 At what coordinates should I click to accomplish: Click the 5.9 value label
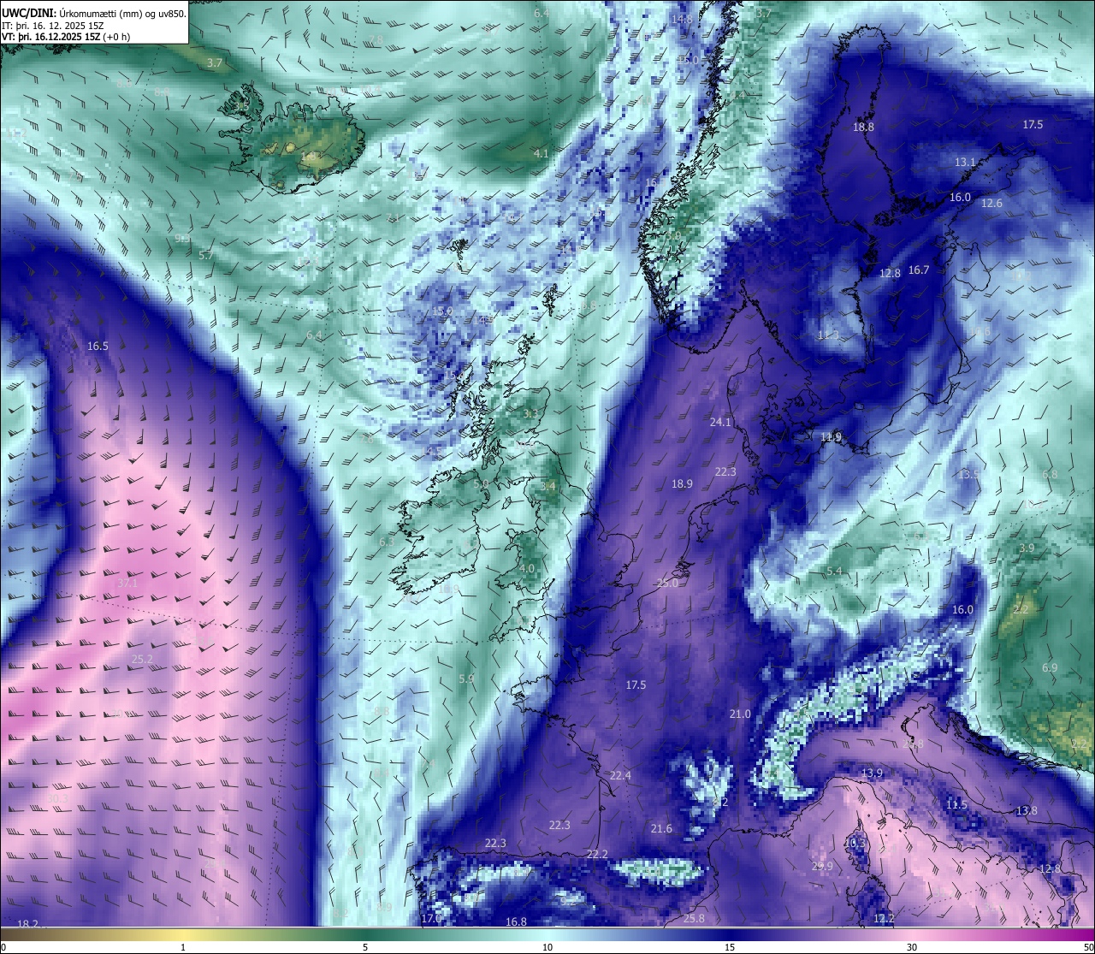click(x=466, y=678)
